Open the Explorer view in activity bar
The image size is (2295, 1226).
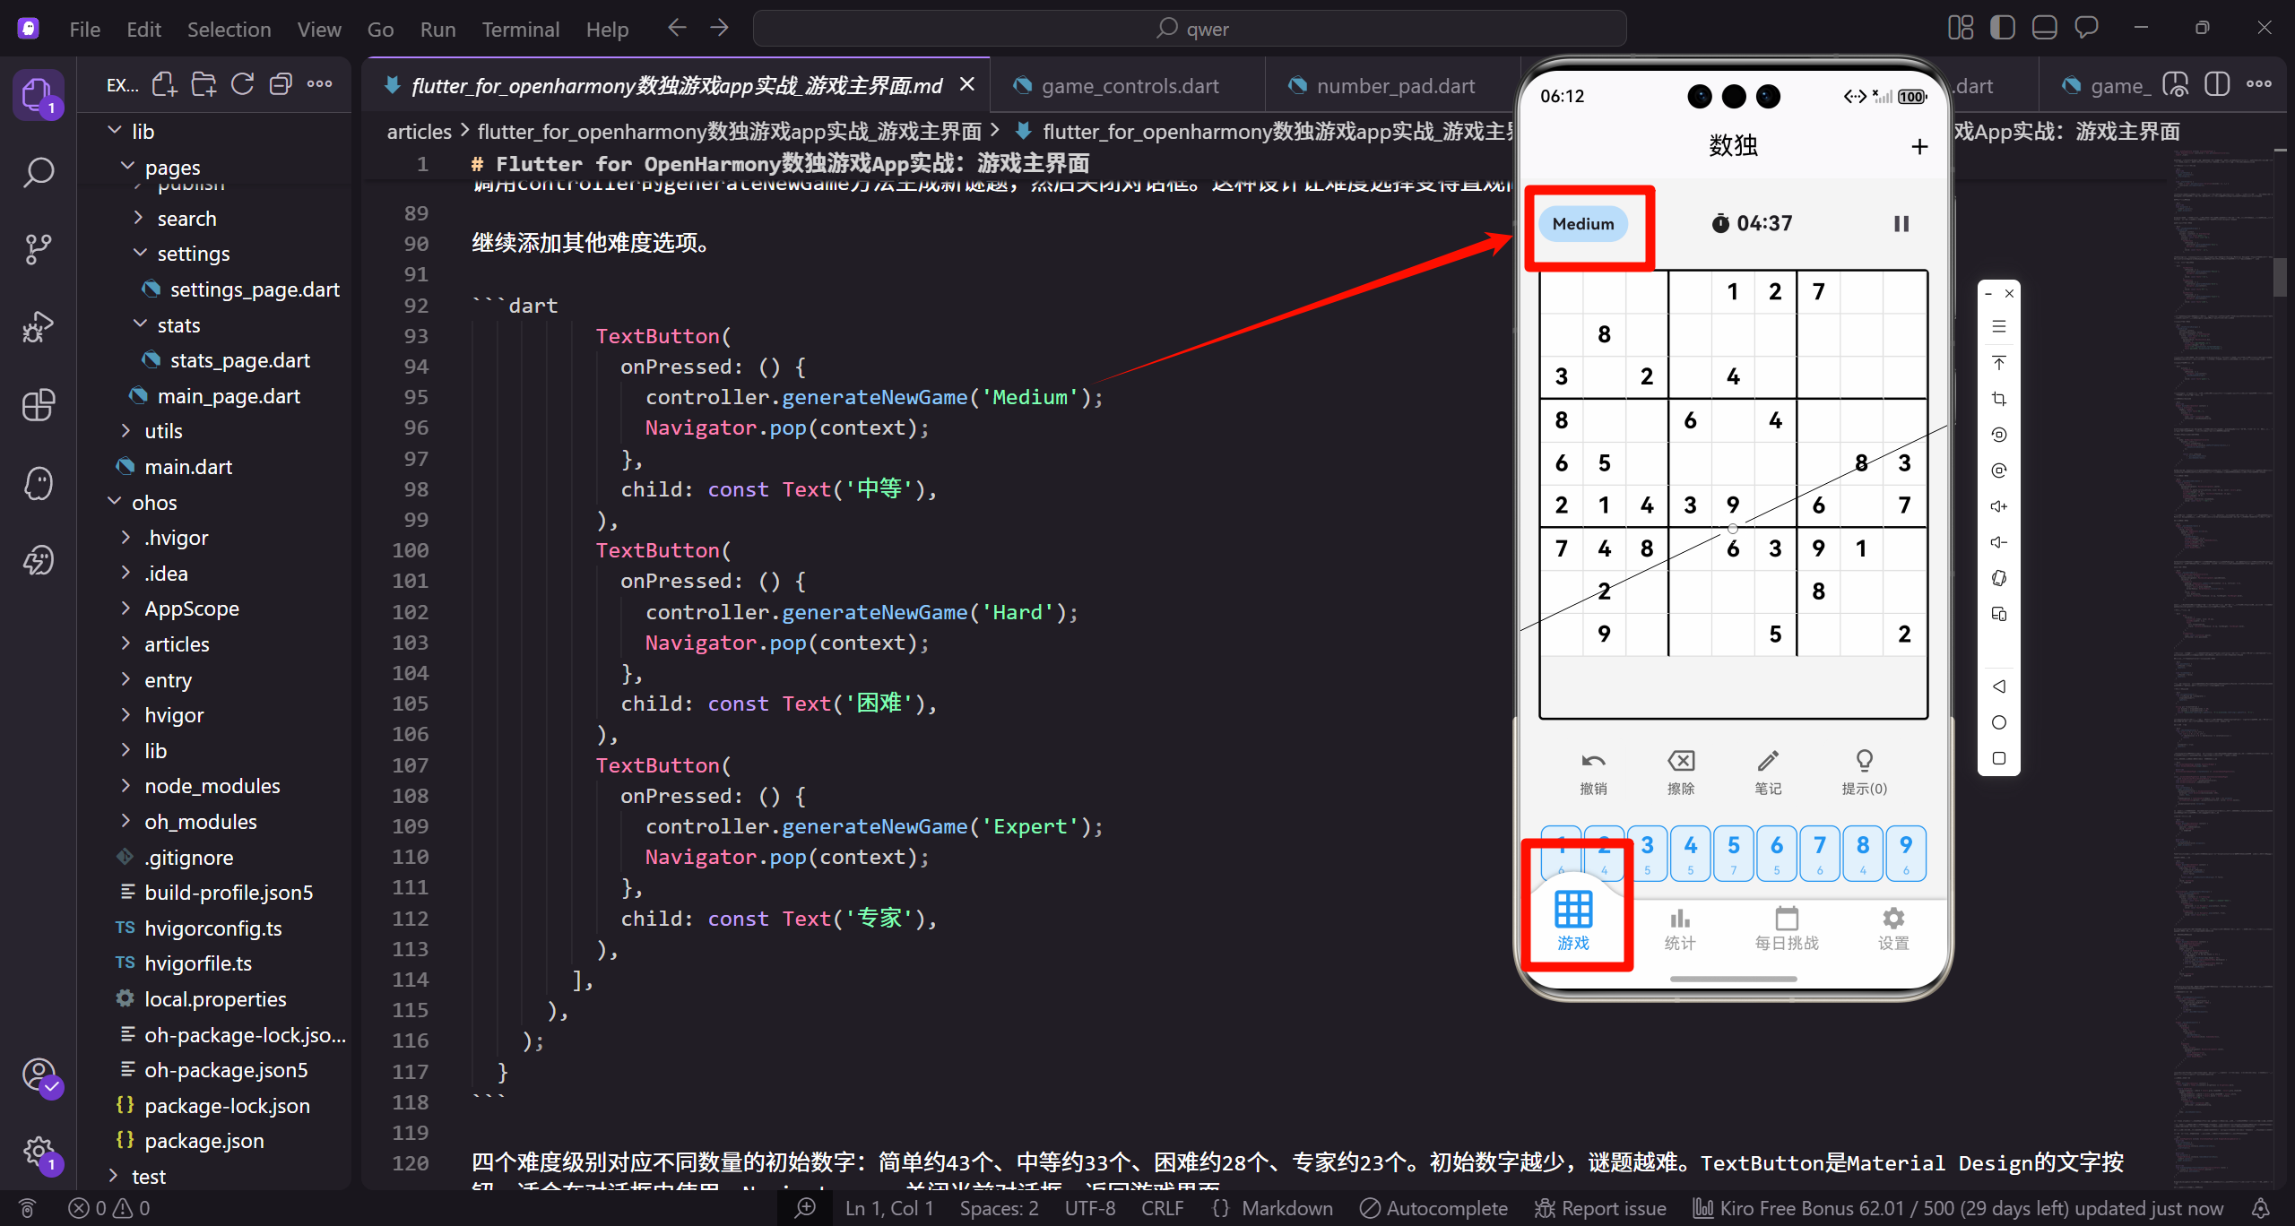pyautogui.click(x=38, y=95)
